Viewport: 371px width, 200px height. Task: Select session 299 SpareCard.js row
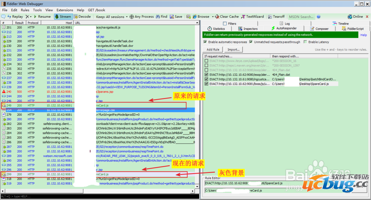(98, 174)
